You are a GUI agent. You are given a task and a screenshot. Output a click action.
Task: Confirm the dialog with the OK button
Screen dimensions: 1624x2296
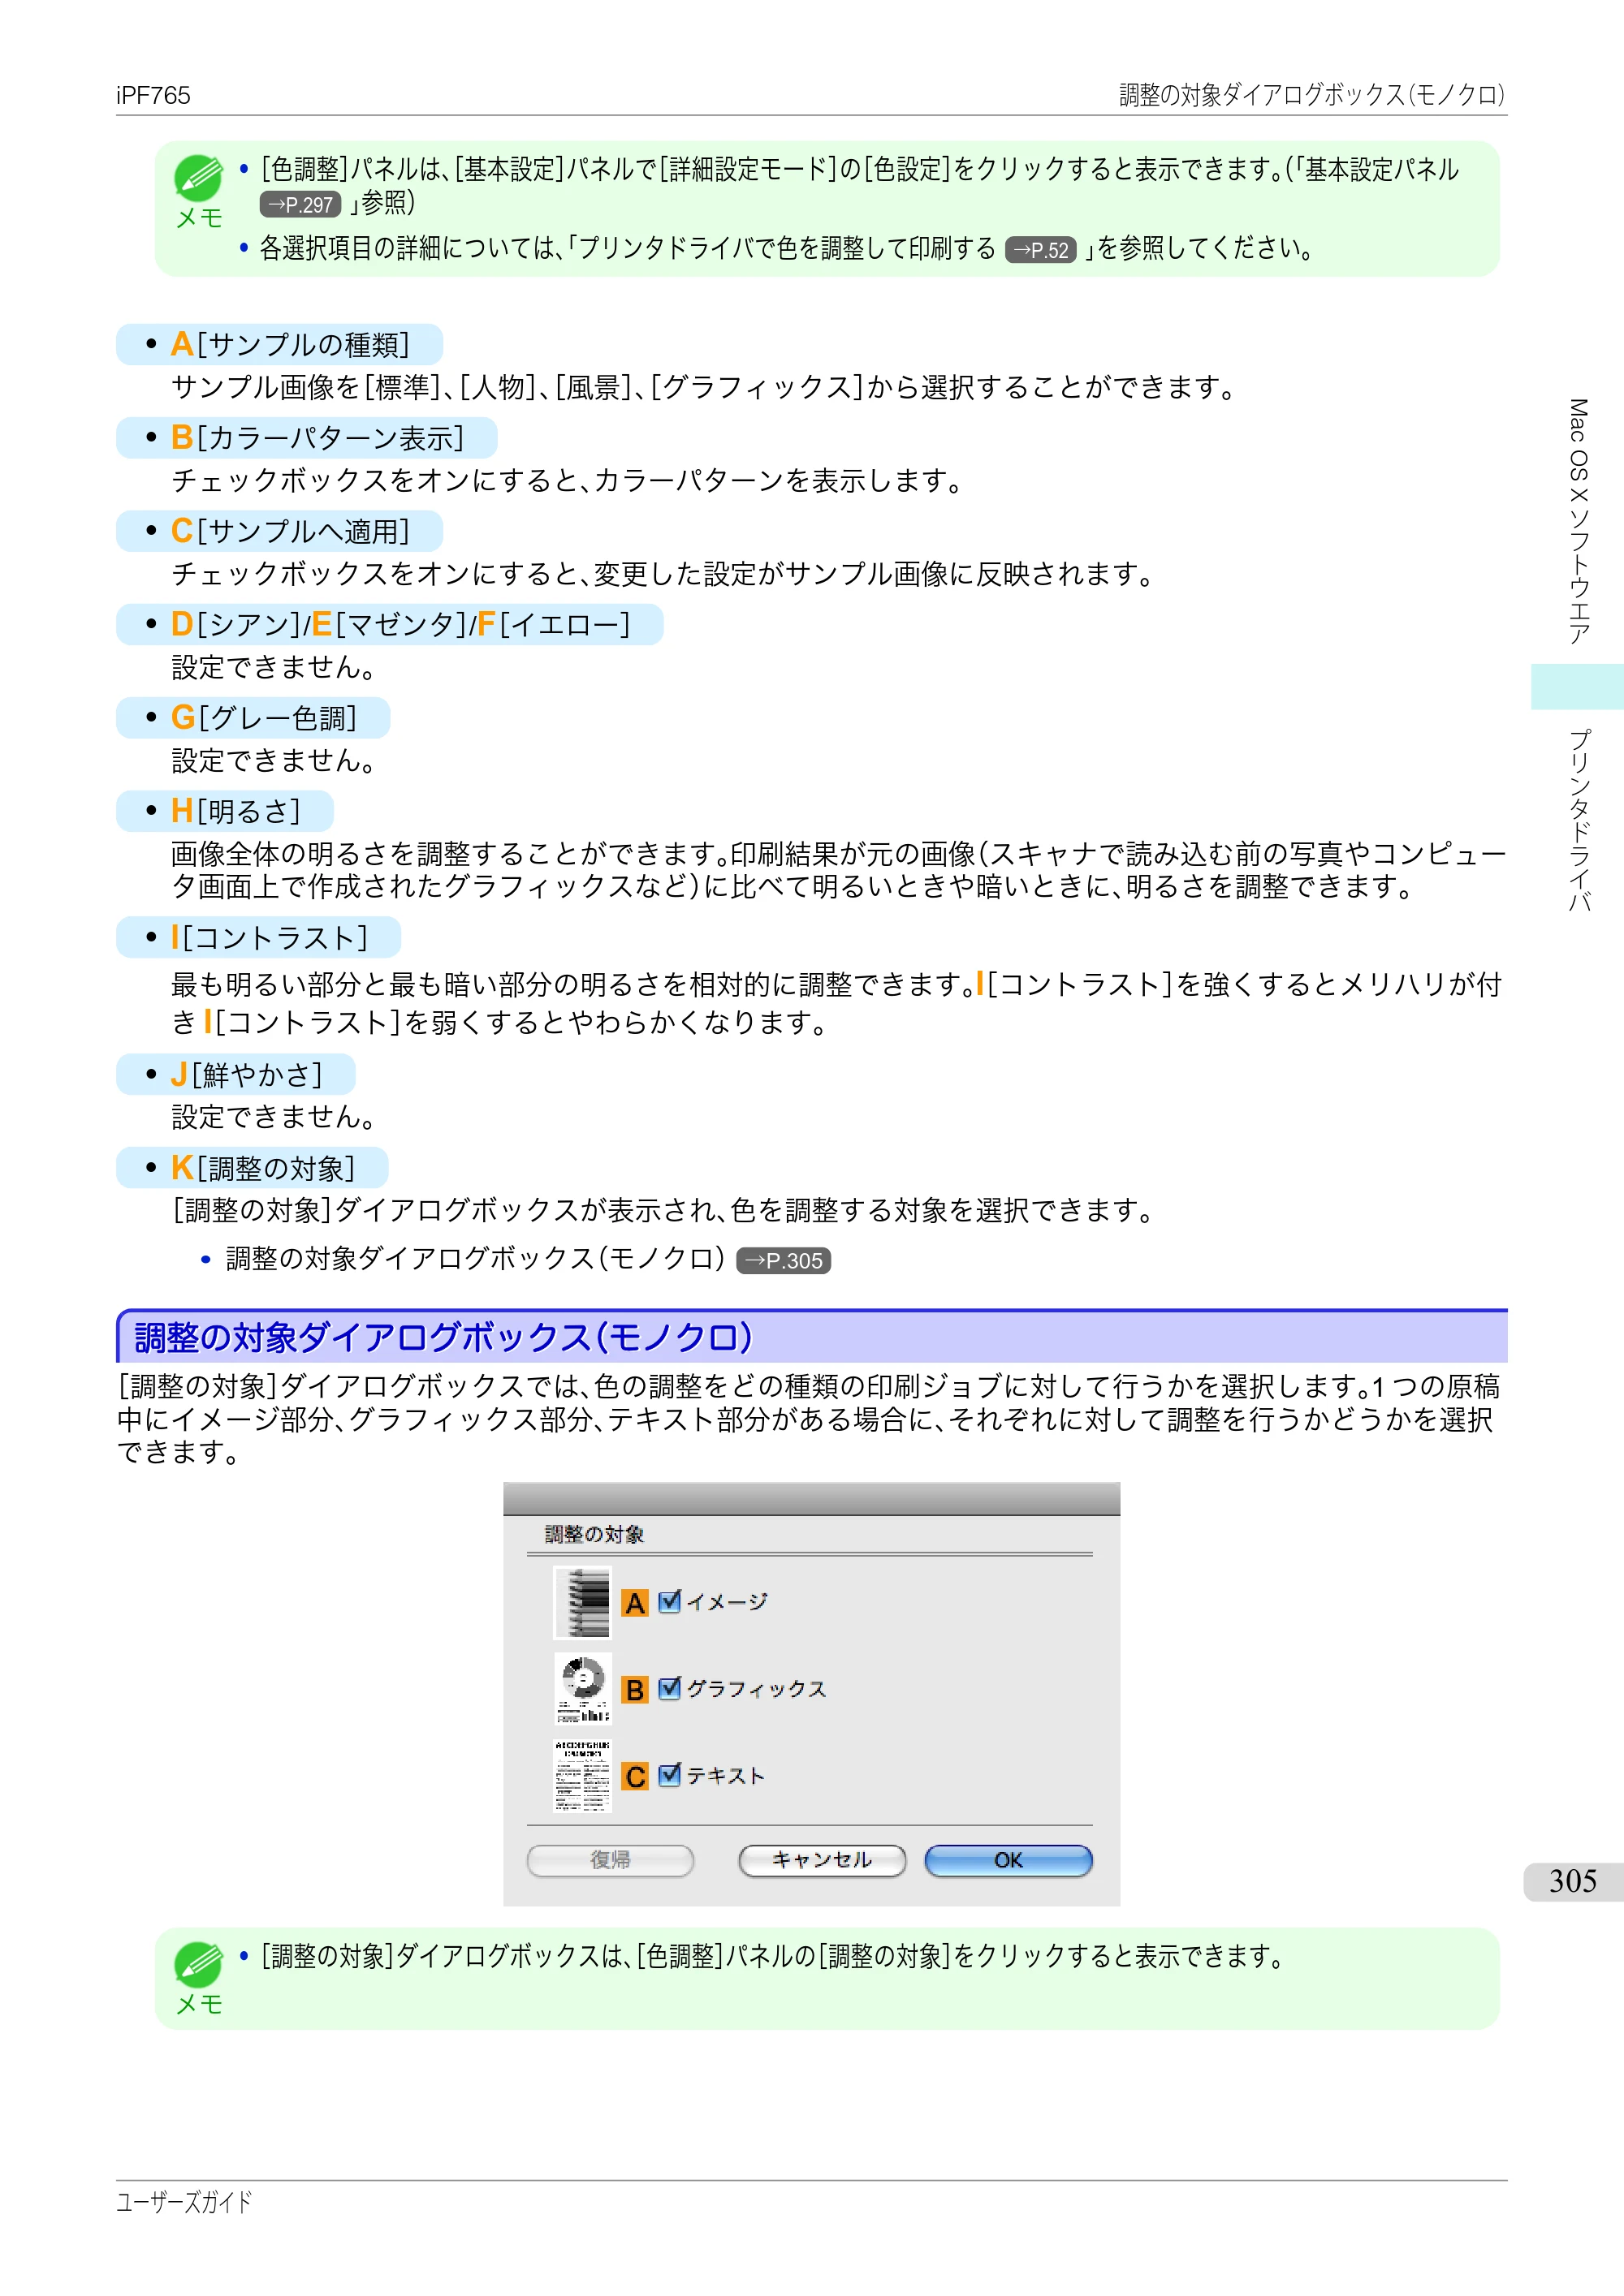[1009, 1860]
